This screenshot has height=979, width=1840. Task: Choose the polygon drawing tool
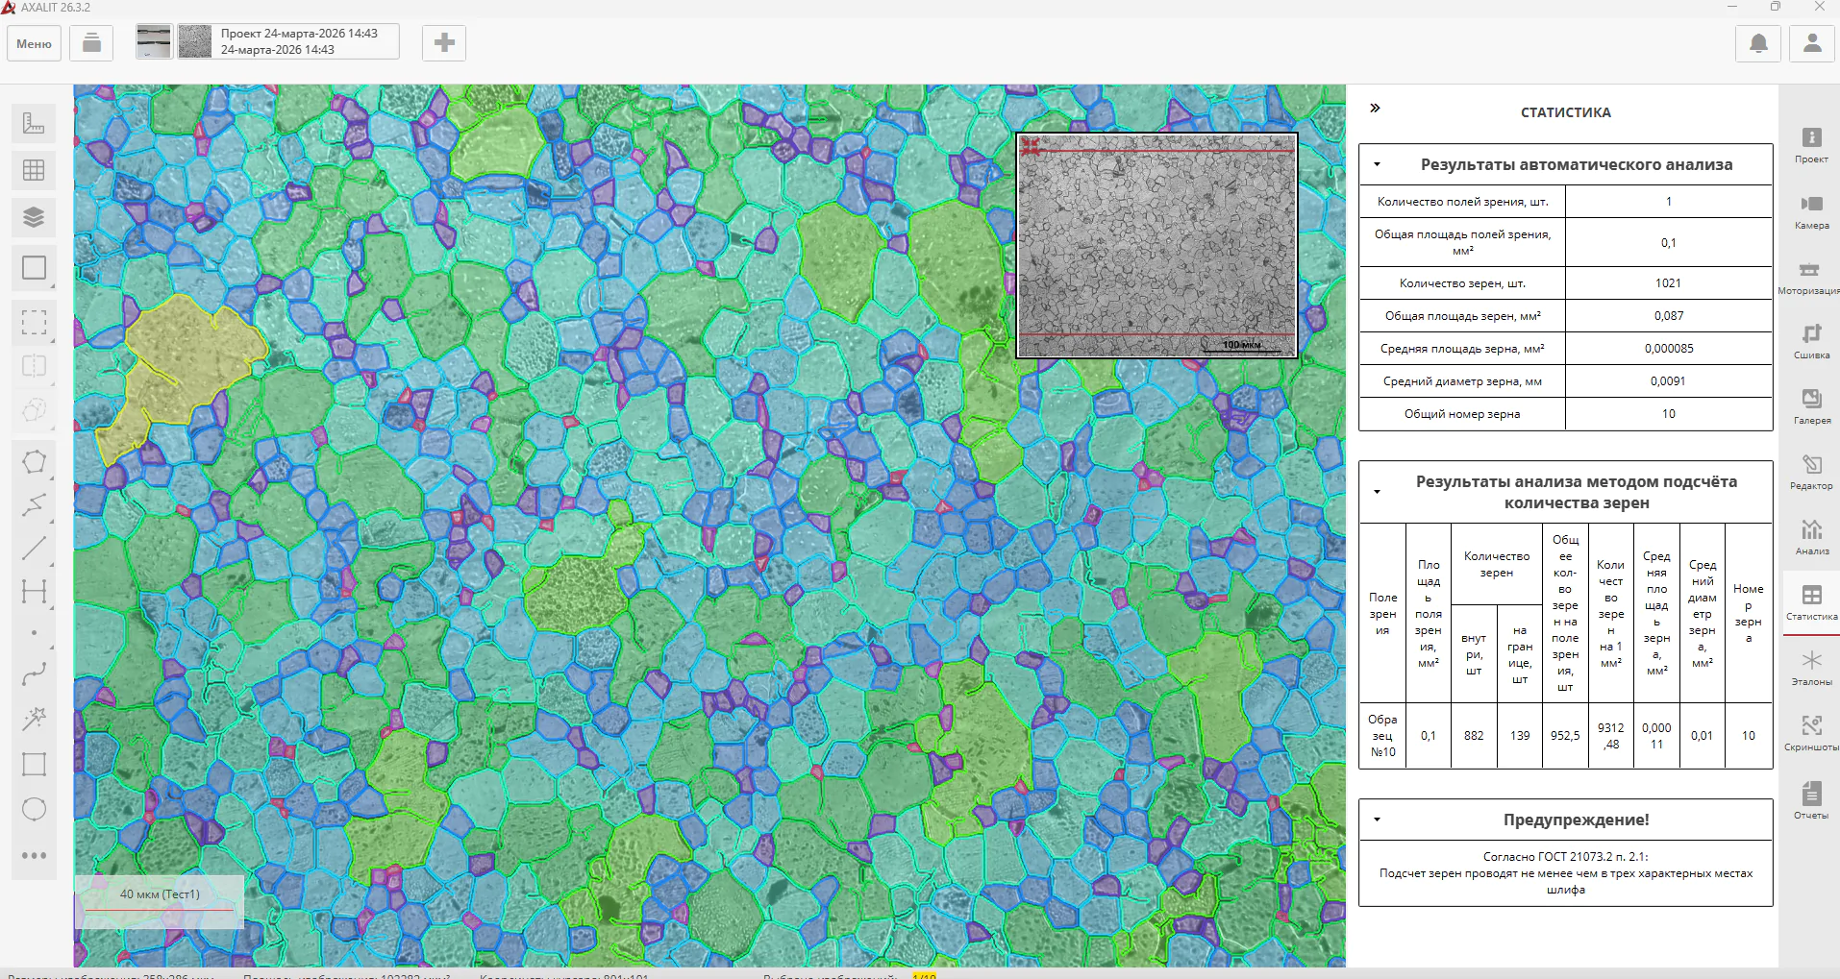34,462
